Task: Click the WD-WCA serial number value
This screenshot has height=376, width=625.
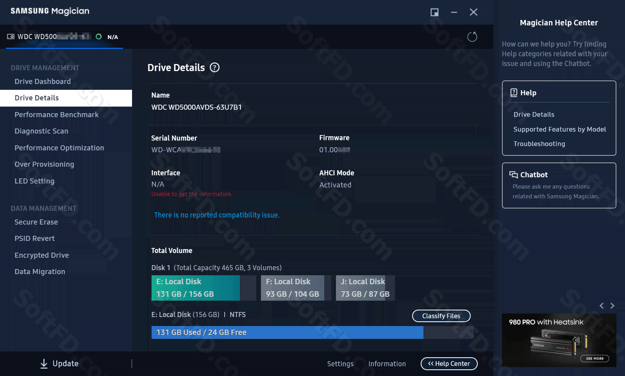Action: (x=186, y=150)
